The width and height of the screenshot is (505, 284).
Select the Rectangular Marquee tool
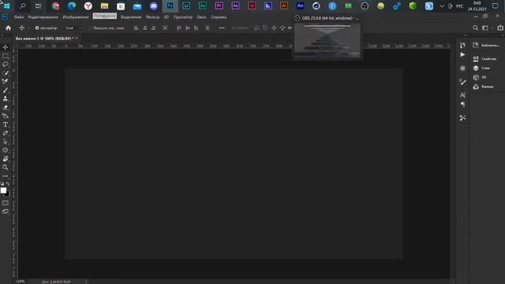coord(6,56)
